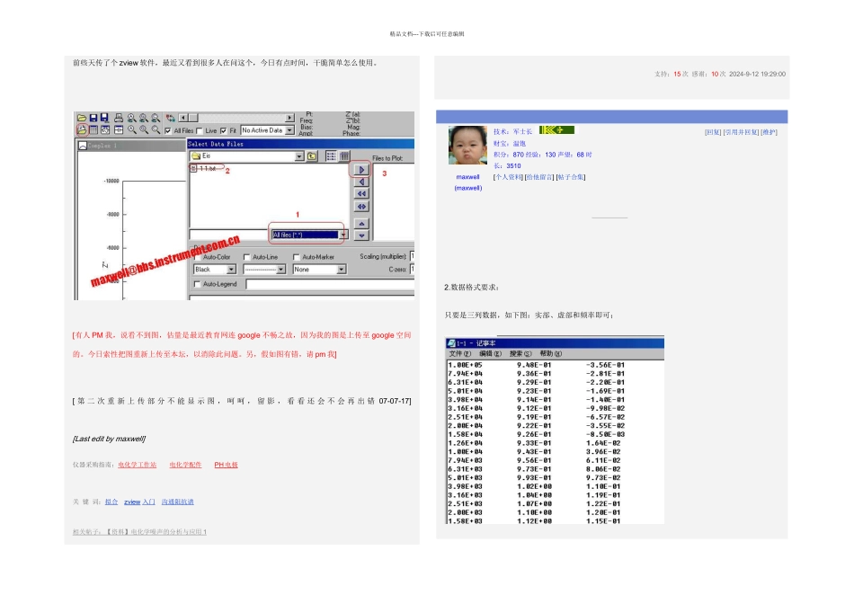The width and height of the screenshot is (854, 604).
Task: Click the file name input field
Action: [228, 235]
